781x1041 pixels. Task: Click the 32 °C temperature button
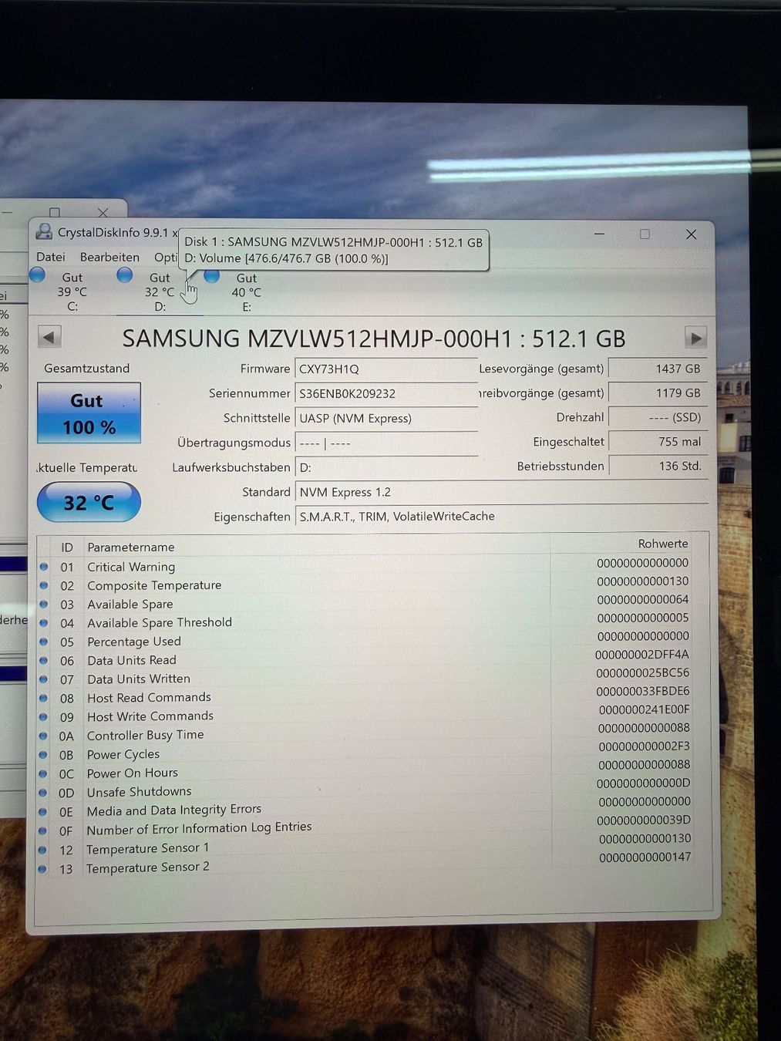click(89, 503)
